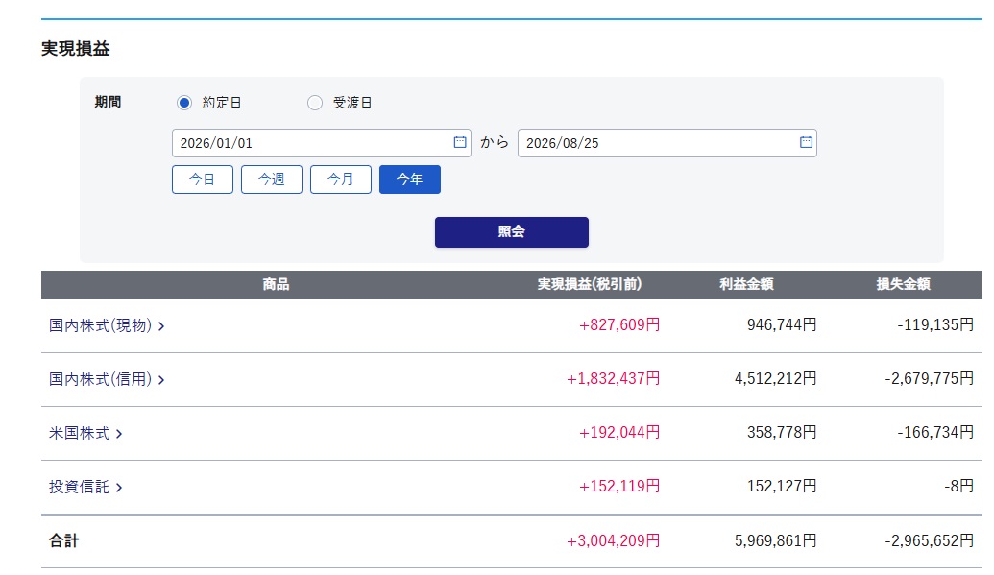Click the profit amount 358,778円
994x575 pixels.
782,433
